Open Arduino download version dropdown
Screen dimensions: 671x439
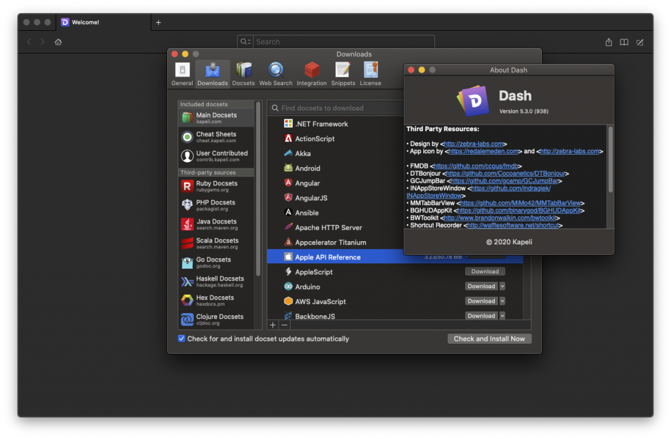coord(503,286)
